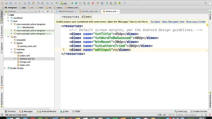
Task: Click Show Log in Finder link
Action: 196,21
